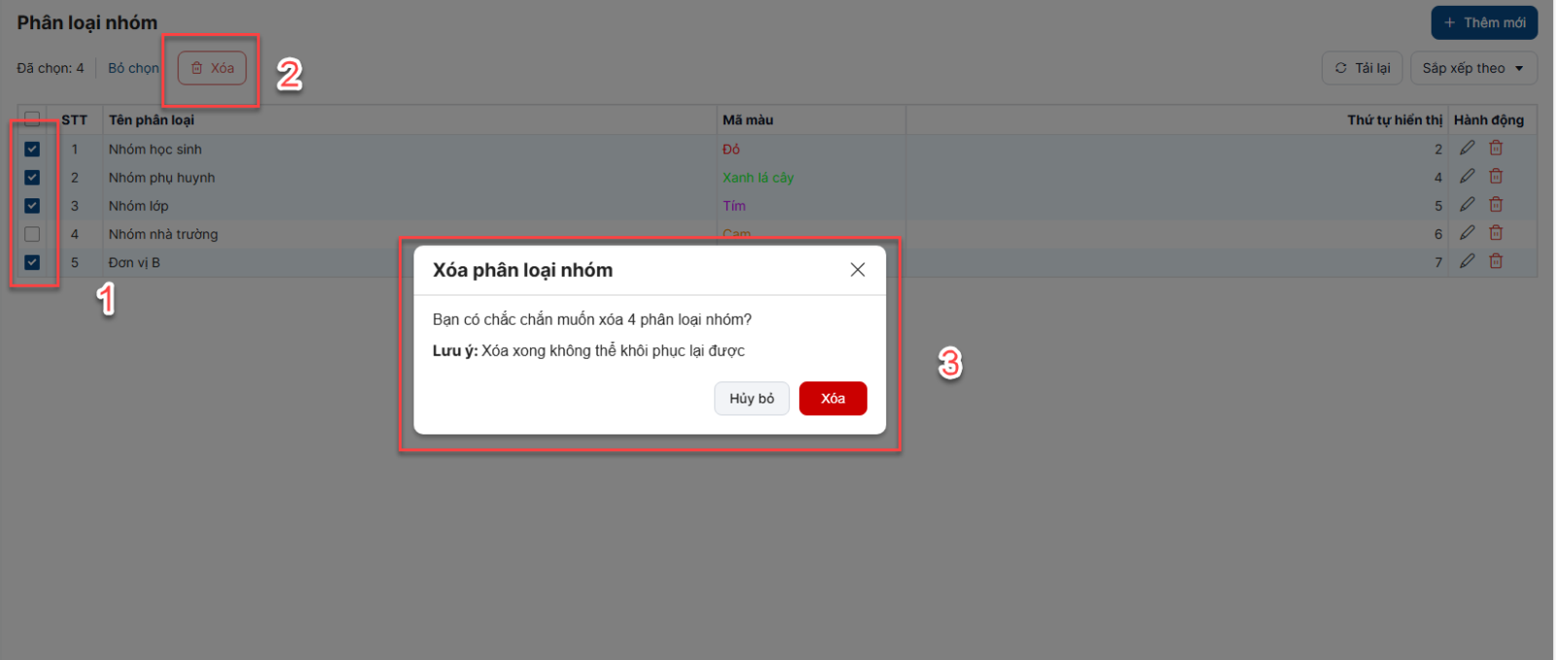Reload the list with Tải lại

pos(1361,68)
